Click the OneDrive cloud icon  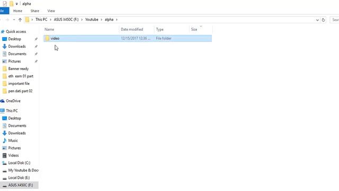[x=2, y=101]
